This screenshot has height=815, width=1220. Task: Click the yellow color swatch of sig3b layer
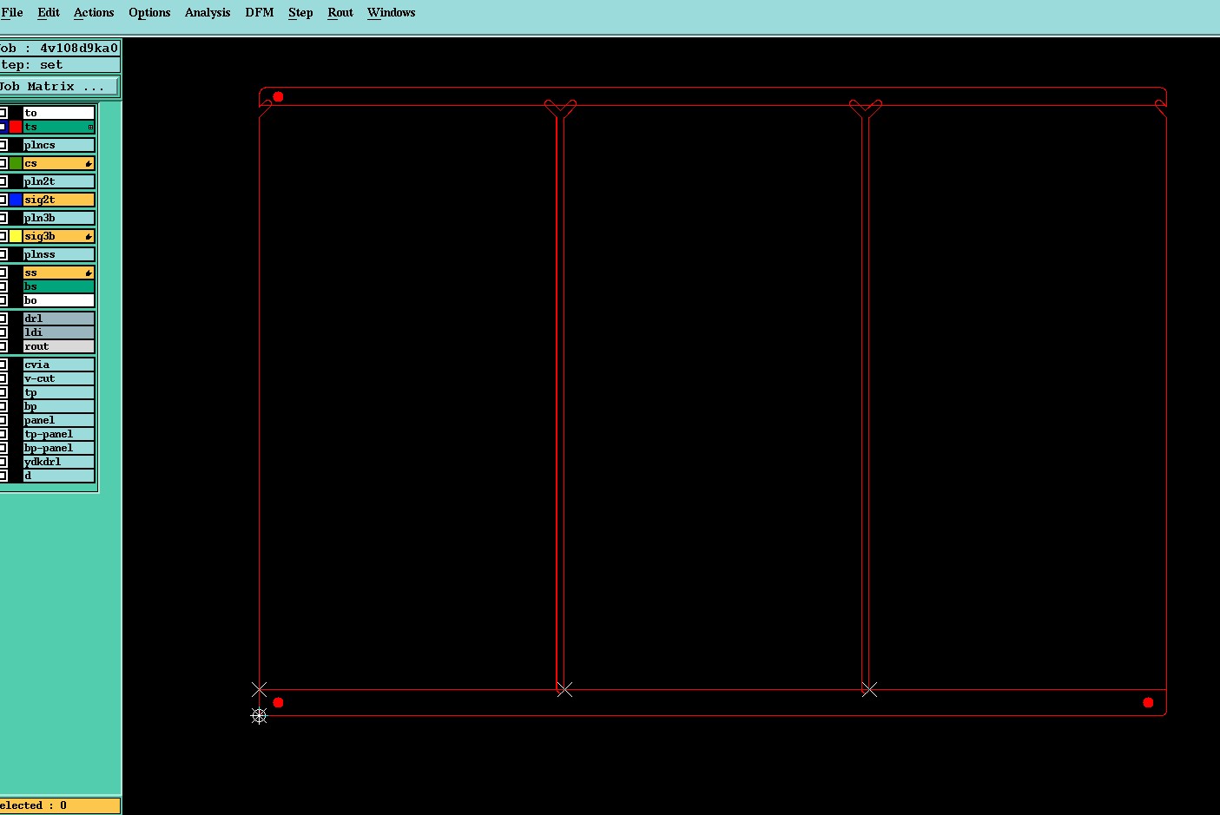click(x=16, y=236)
